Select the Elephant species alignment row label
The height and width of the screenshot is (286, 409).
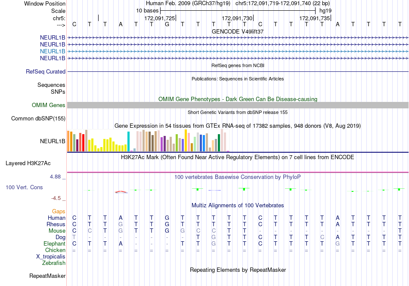54,243
